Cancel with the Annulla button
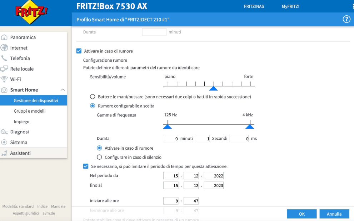The width and height of the screenshot is (354, 221). point(334,214)
